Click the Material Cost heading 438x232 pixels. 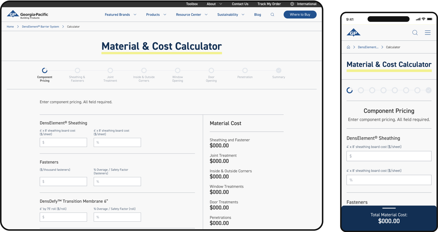tap(226, 123)
